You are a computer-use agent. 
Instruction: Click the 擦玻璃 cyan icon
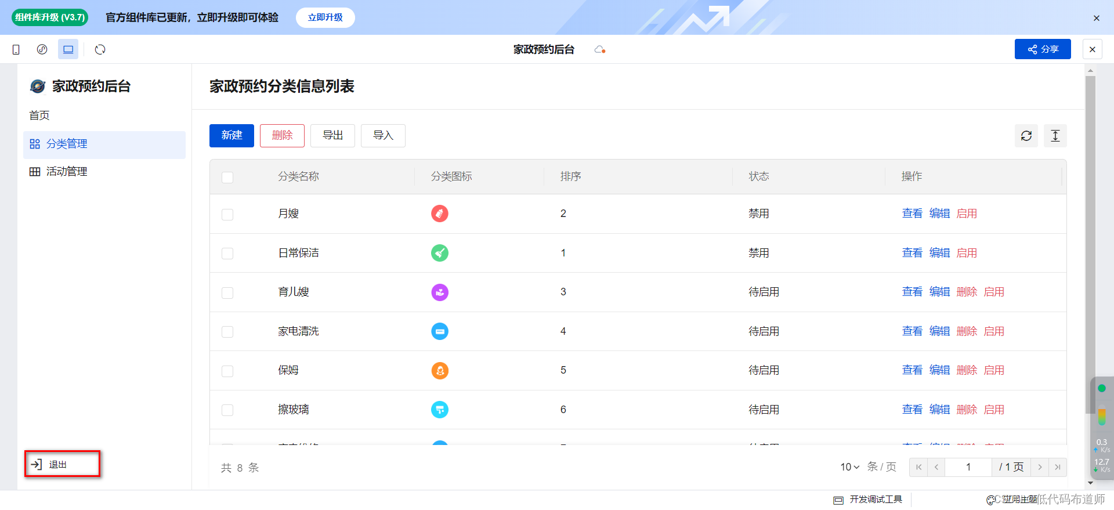click(440, 410)
